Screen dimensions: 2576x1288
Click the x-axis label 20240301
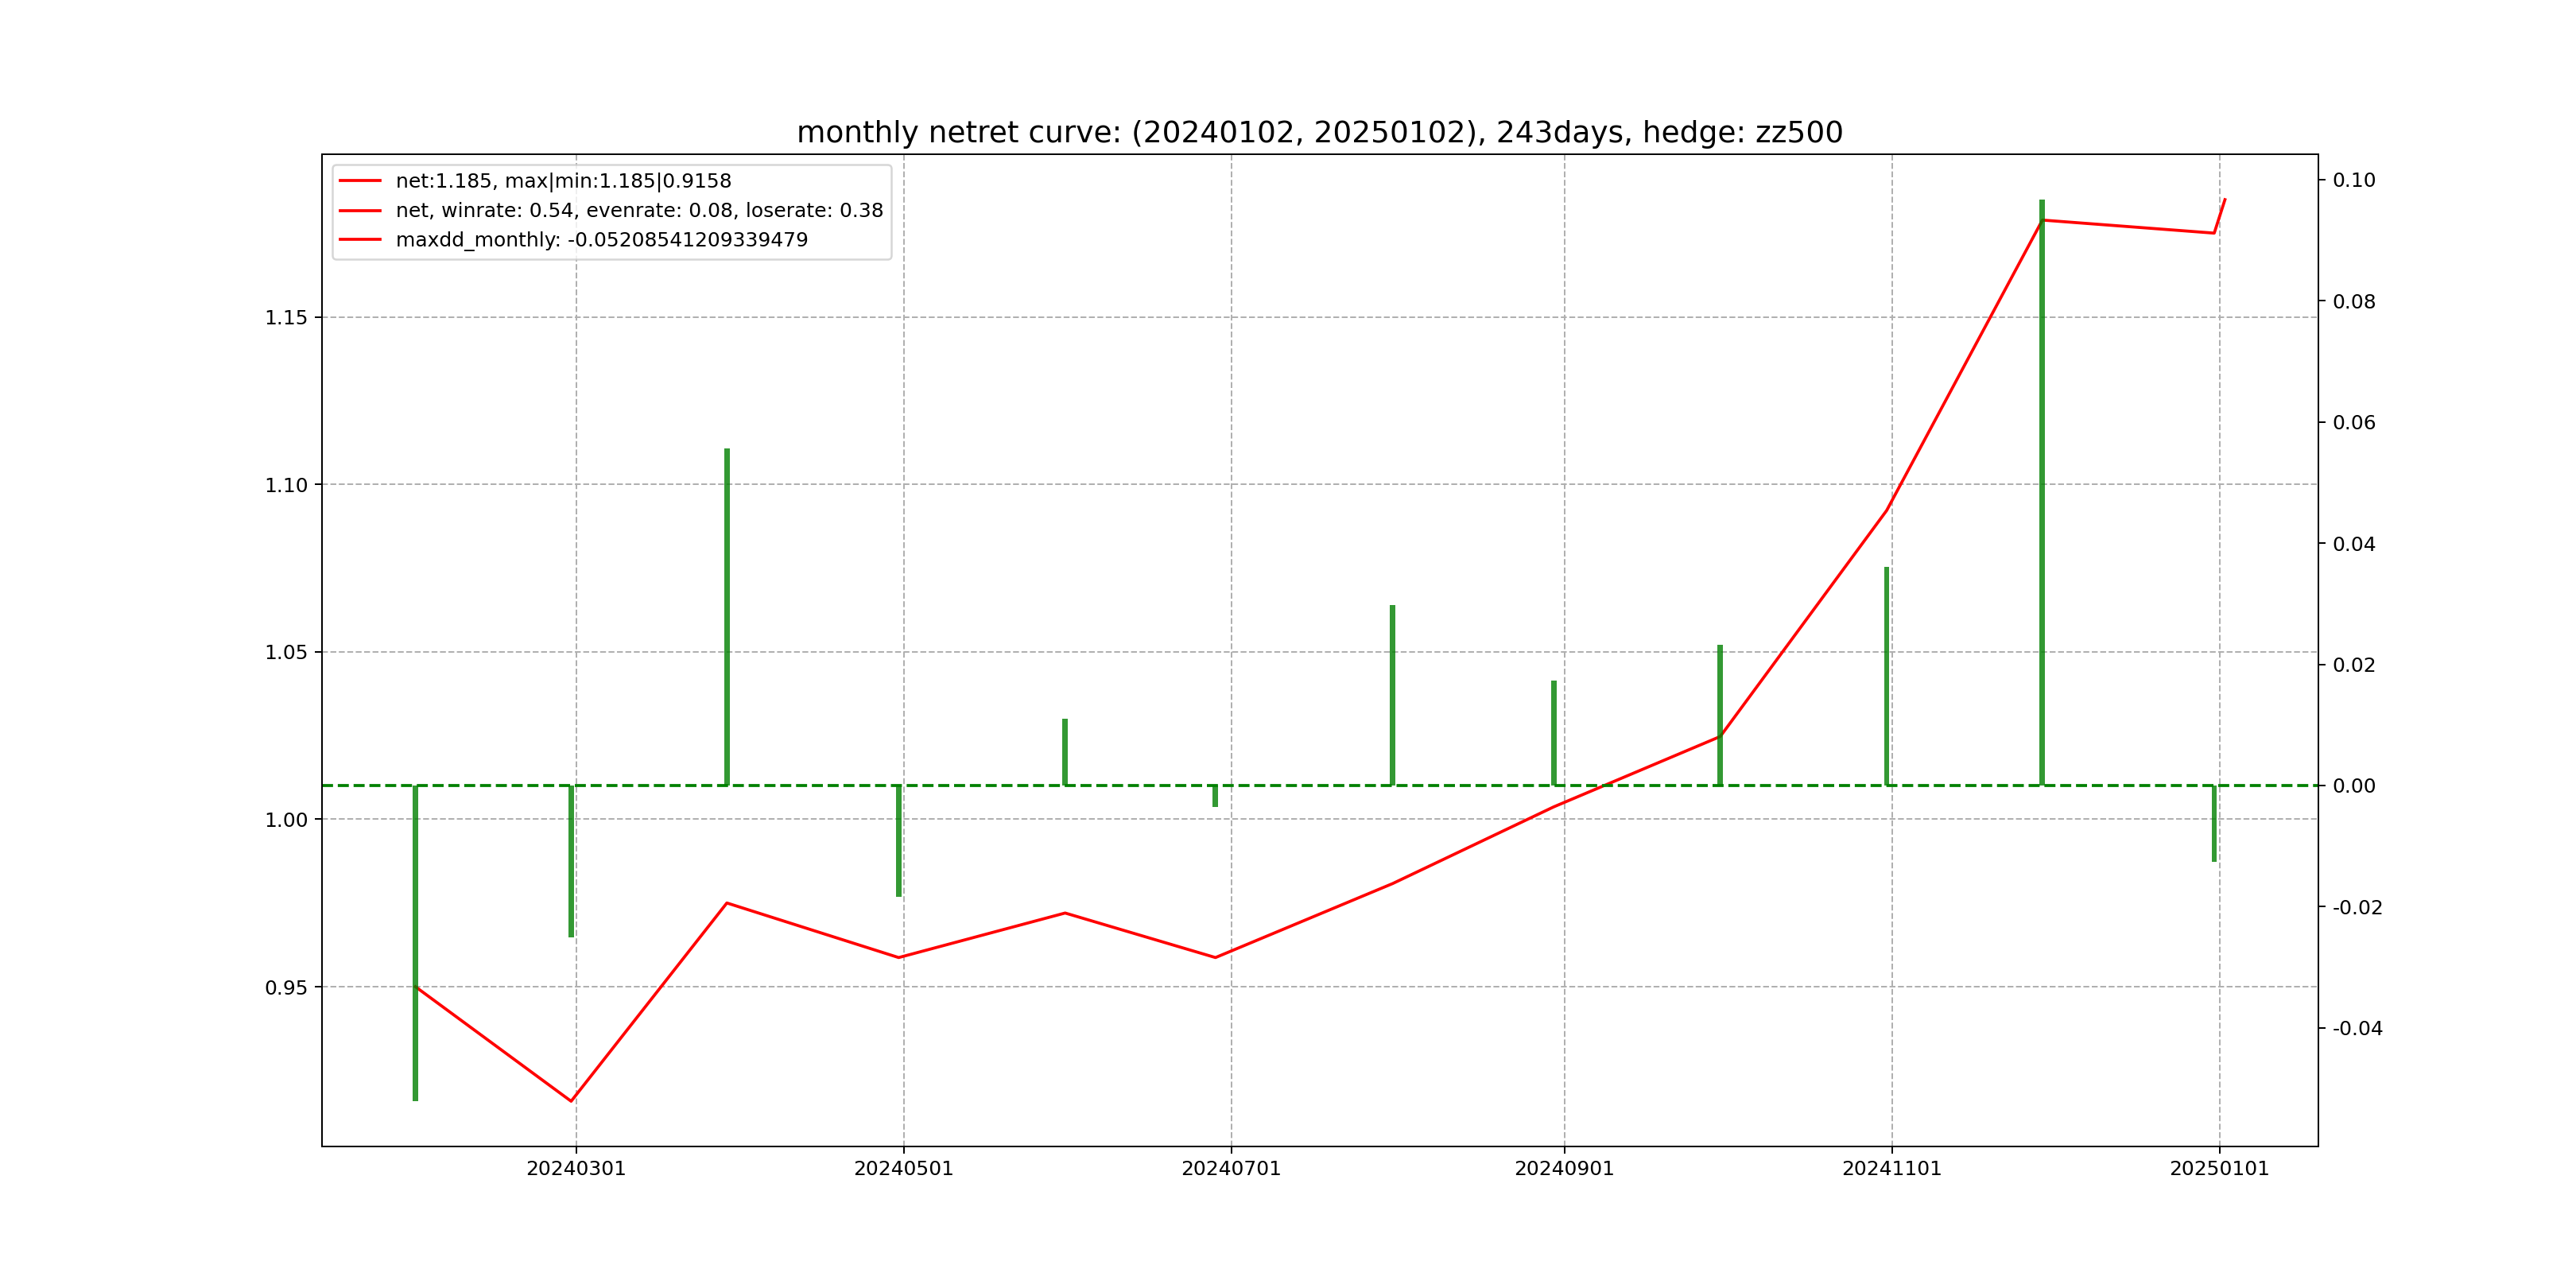576,1169
